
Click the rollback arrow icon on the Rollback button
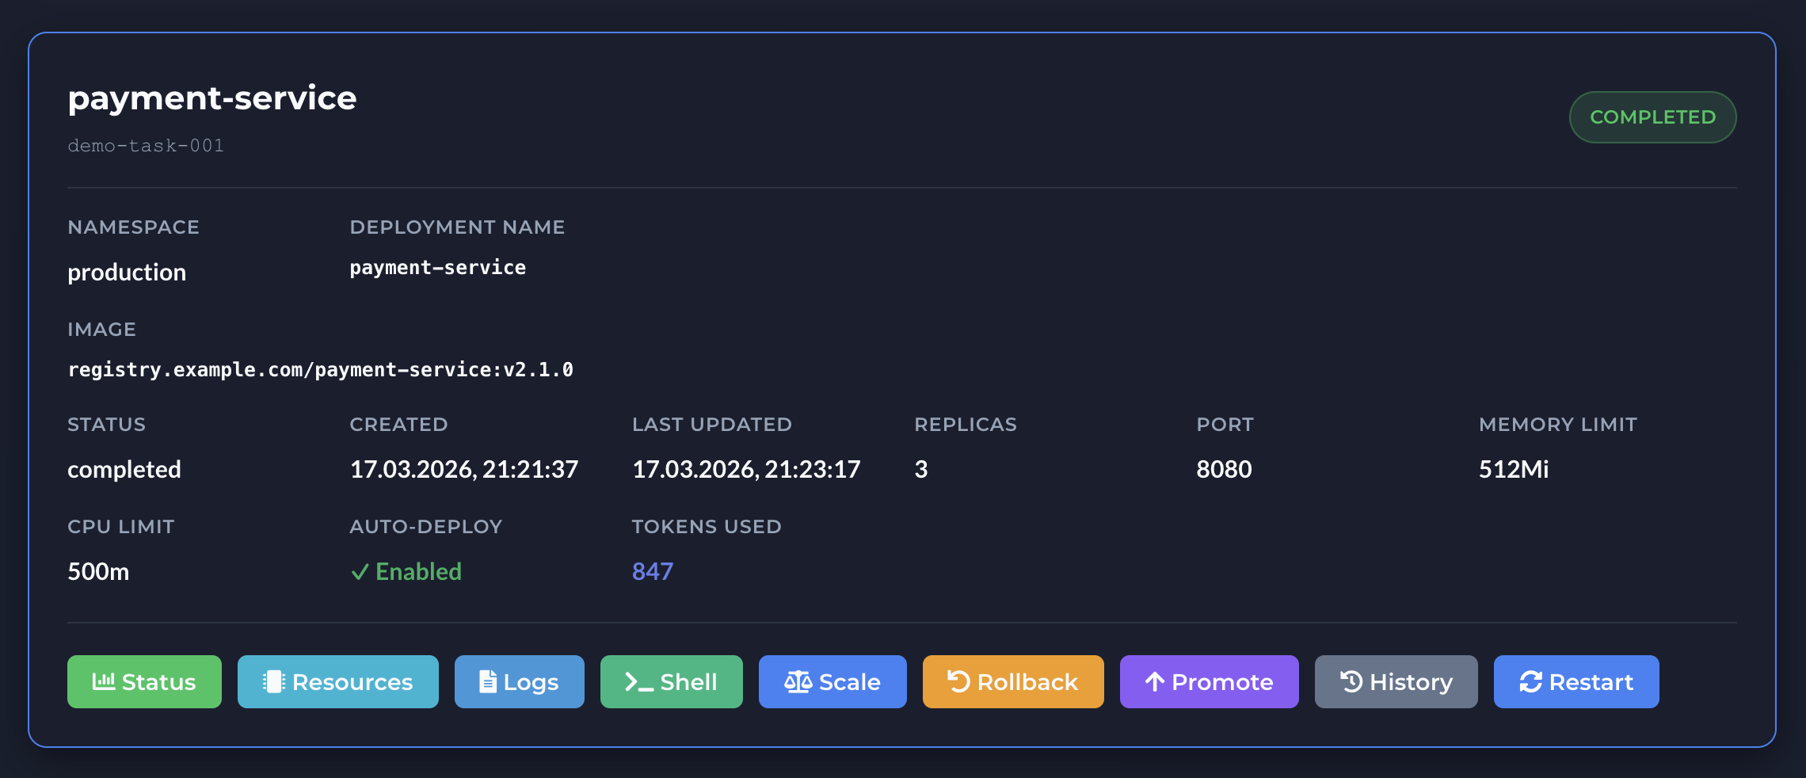pos(958,681)
